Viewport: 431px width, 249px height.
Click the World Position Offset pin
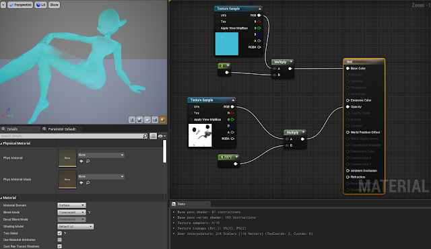(x=347, y=133)
